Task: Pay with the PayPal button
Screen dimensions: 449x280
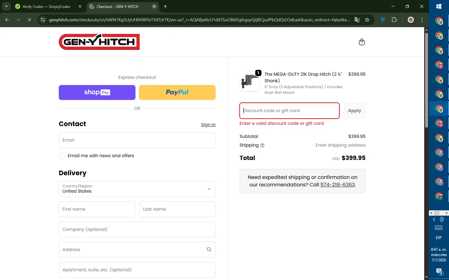Action: [x=177, y=93]
